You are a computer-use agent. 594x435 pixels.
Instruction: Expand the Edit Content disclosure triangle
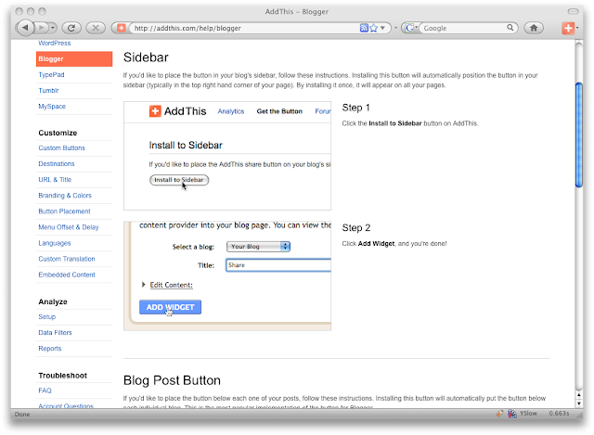pos(144,285)
